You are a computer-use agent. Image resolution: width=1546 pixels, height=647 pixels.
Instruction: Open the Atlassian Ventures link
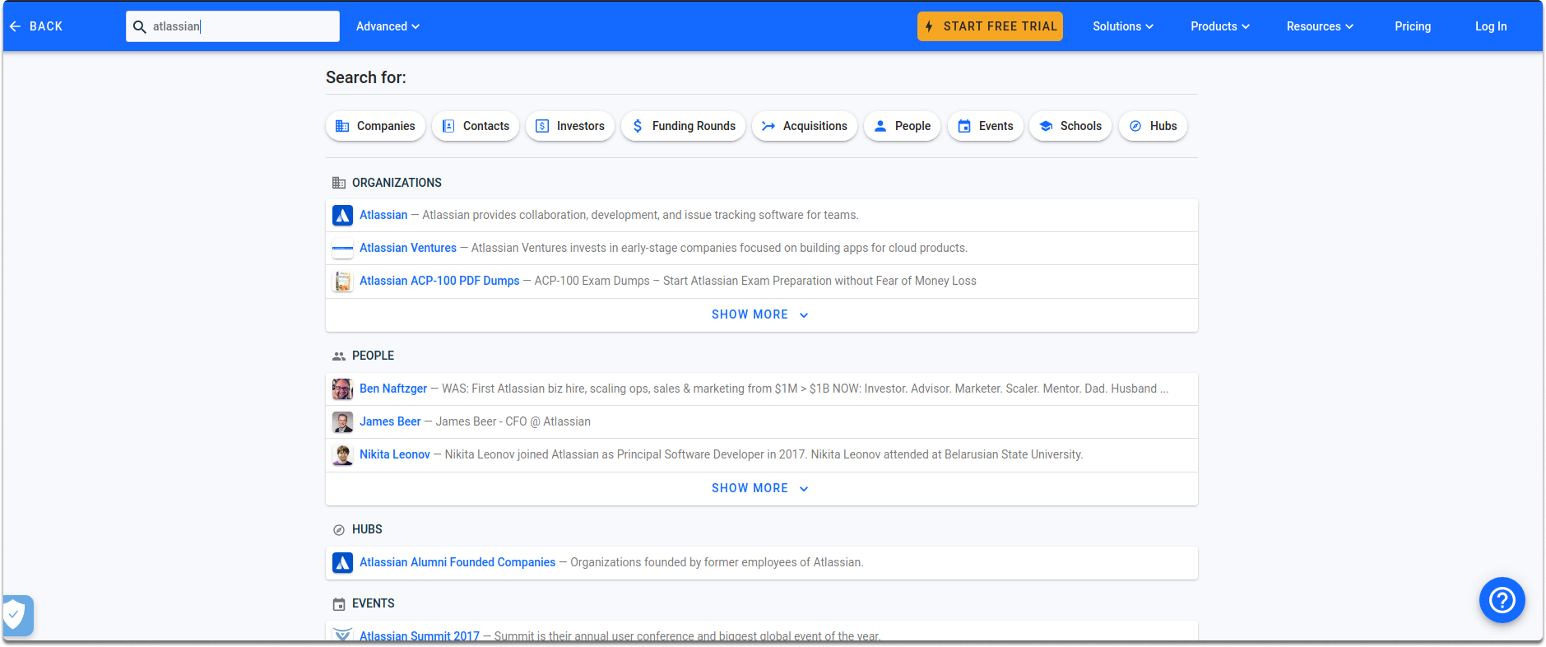pos(408,248)
